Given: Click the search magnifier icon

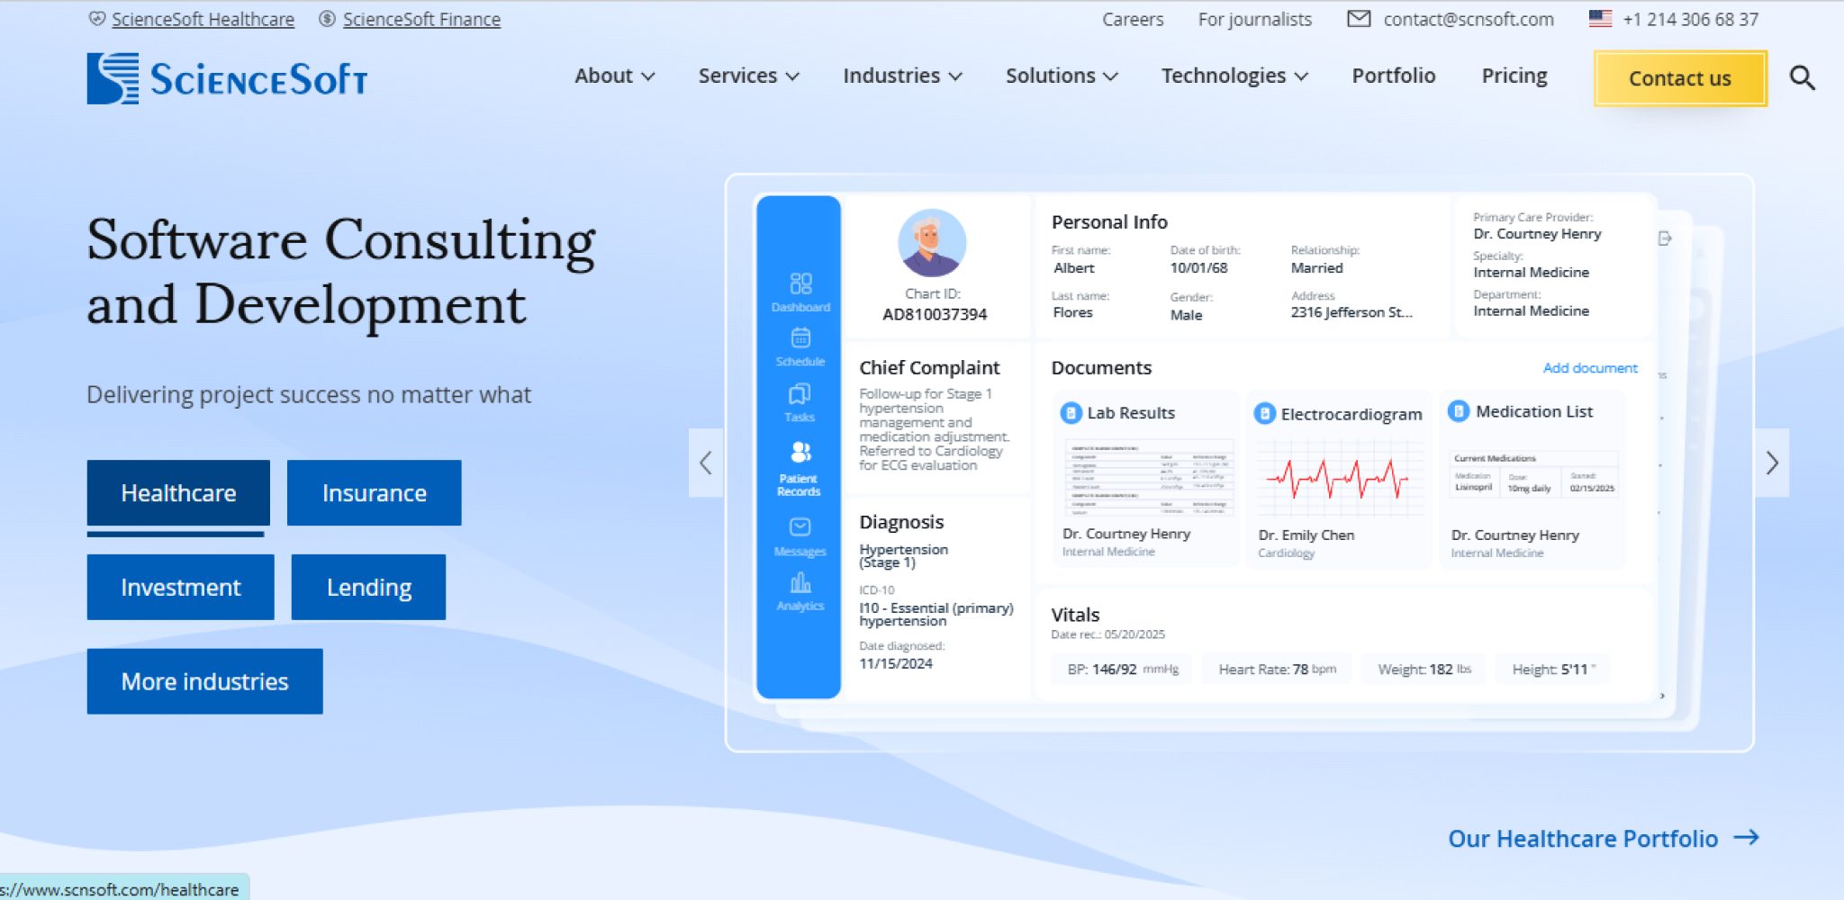Looking at the screenshot, I should pyautogui.click(x=1802, y=78).
